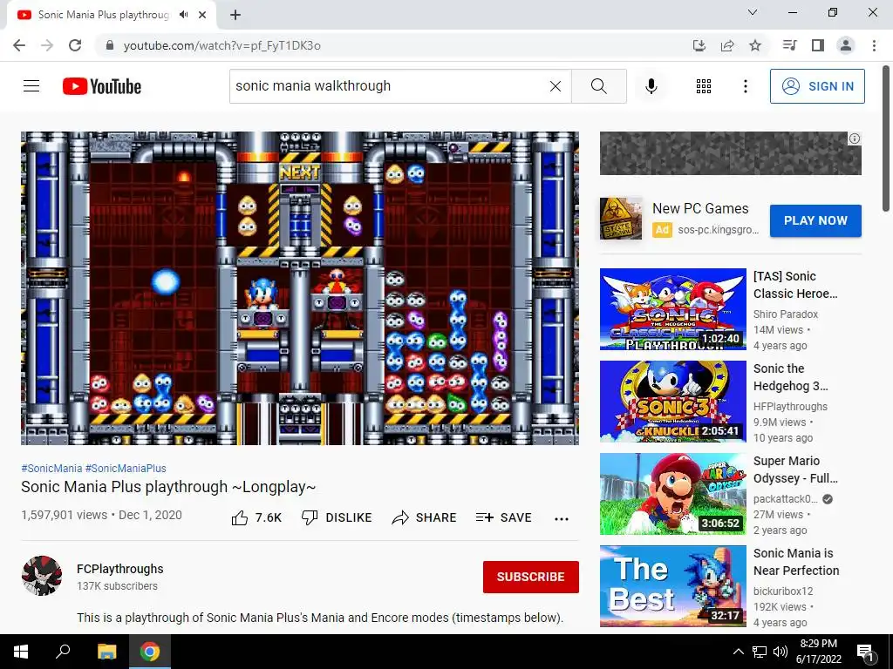
Task: Open the Windows notification center
Action: pos(865,652)
